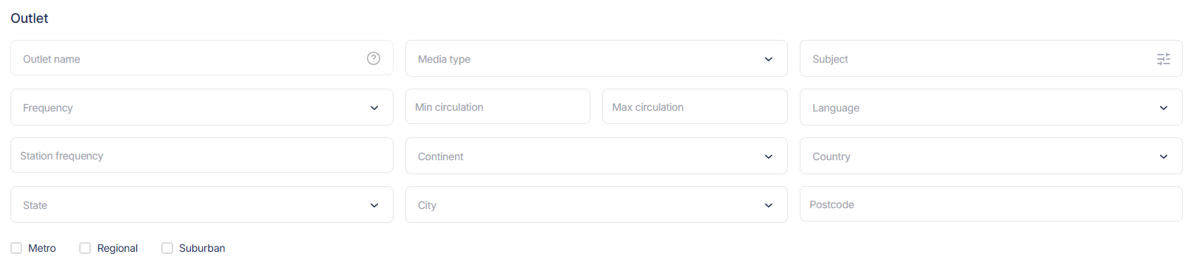
Task: Click the Outlet name help icon
Action: pyautogui.click(x=374, y=58)
